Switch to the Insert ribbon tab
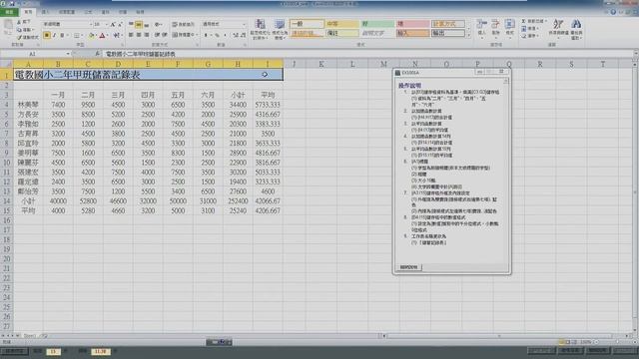Screen dimensions: 639x359 [x=45, y=12]
